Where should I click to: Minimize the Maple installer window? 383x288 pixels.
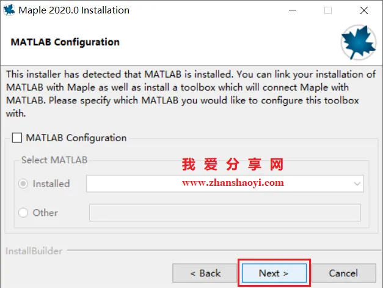293,10
